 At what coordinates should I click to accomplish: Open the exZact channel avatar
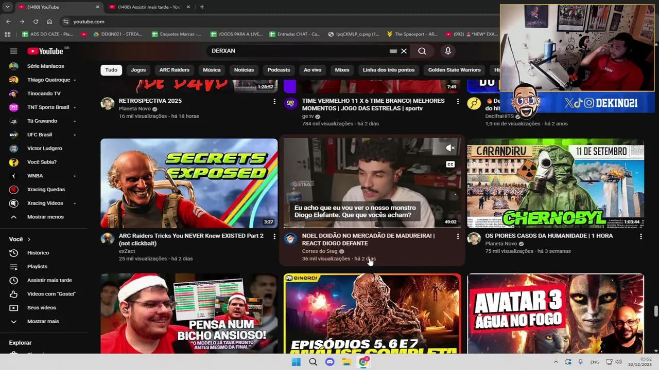(107, 238)
